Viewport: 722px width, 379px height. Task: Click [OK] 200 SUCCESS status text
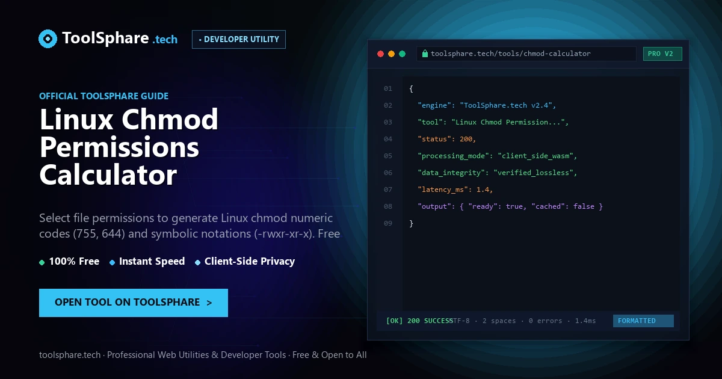[419, 321]
